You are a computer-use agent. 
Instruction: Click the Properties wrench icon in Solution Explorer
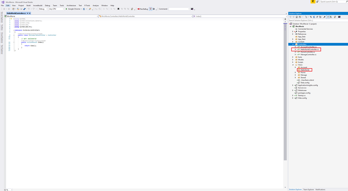coord(325,17)
